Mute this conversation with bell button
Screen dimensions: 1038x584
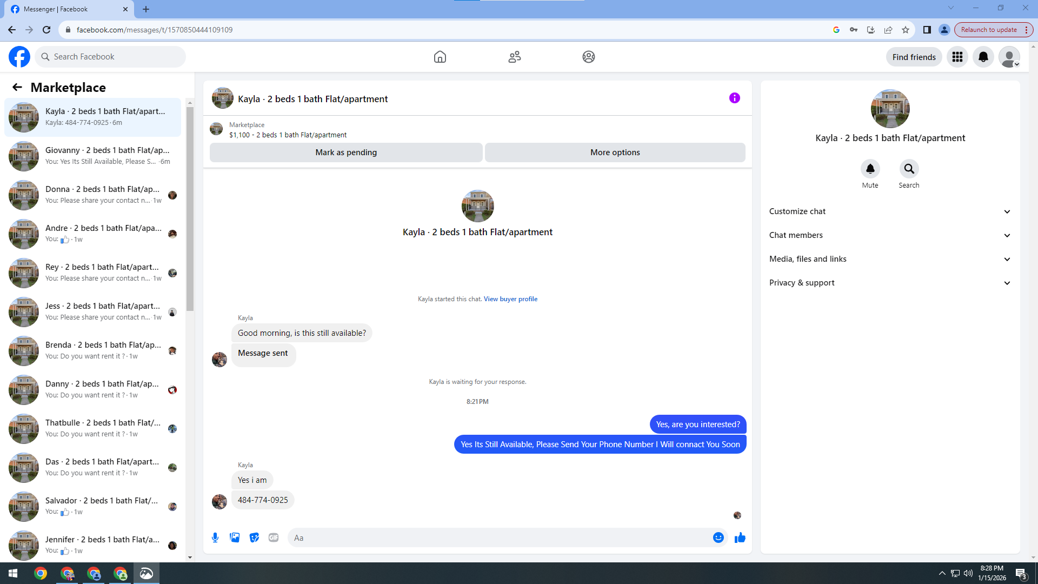(870, 169)
